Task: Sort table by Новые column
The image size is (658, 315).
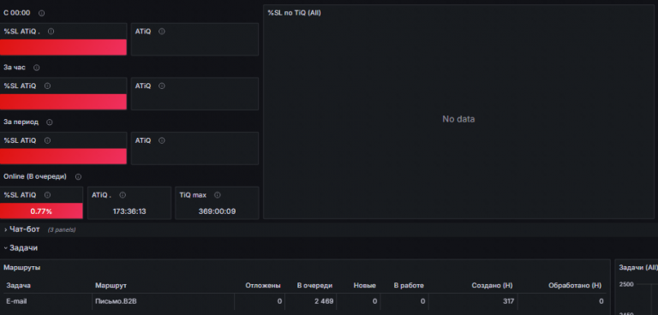Action: click(x=365, y=285)
